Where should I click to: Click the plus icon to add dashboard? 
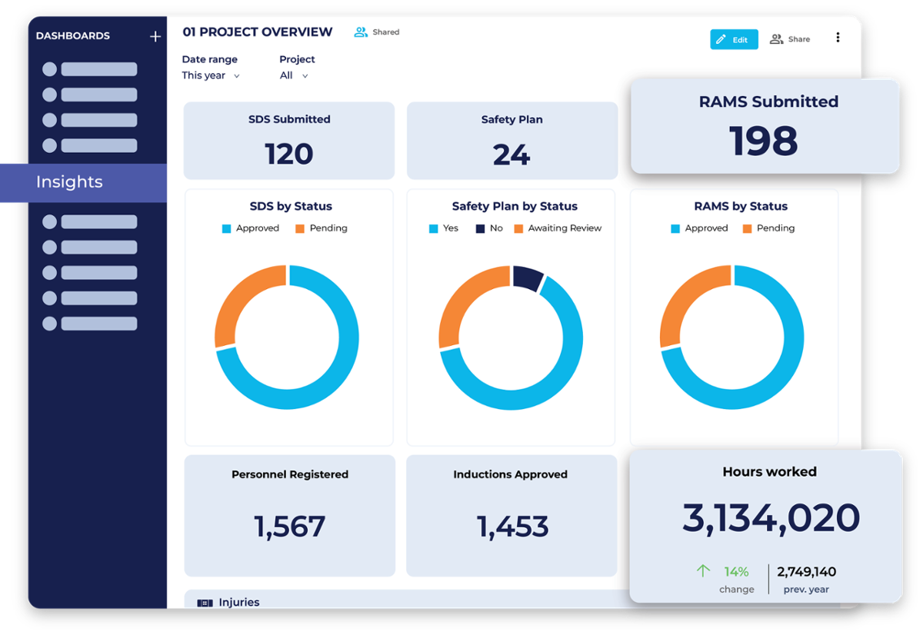click(x=155, y=35)
